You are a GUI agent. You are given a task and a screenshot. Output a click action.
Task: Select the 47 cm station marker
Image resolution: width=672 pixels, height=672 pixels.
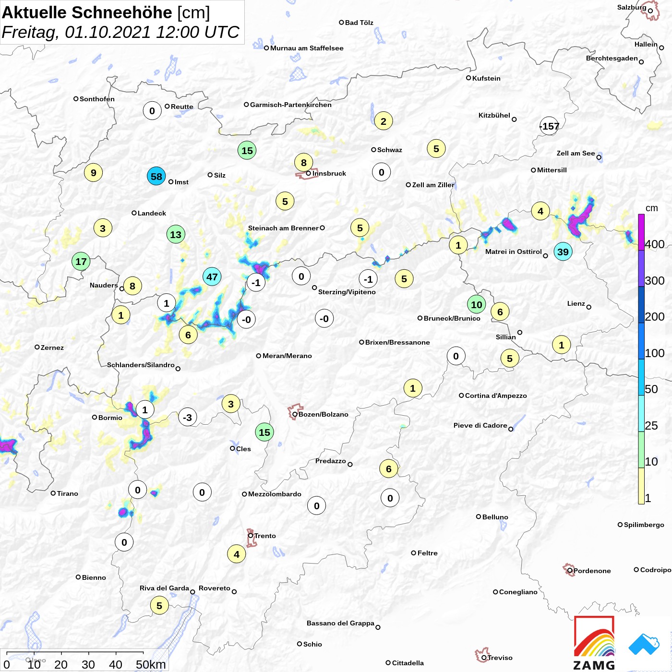[x=212, y=276]
